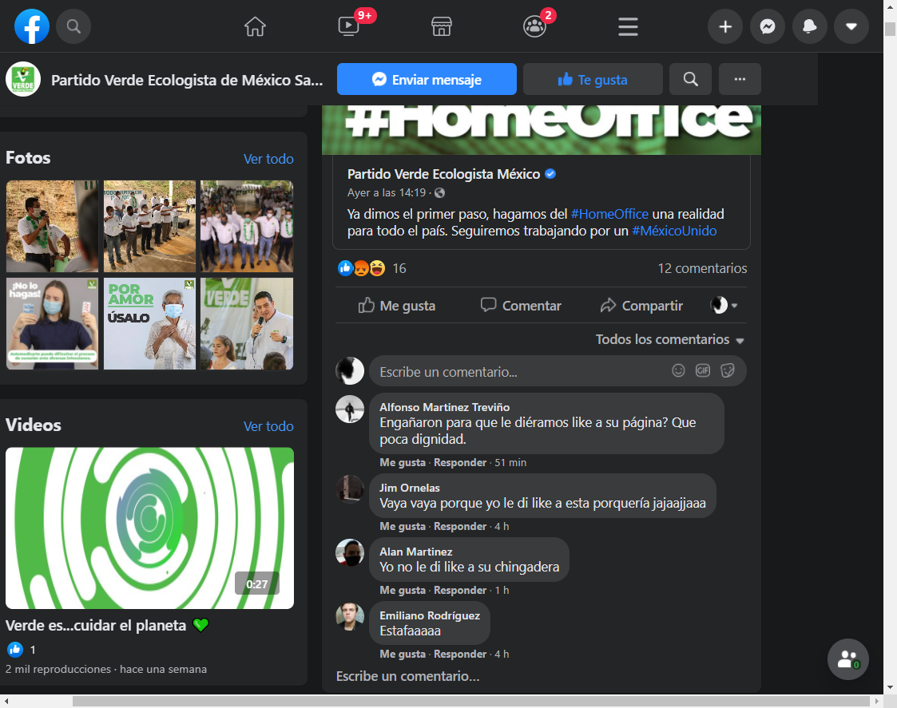Insert an emoji in the comment

(x=678, y=370)
